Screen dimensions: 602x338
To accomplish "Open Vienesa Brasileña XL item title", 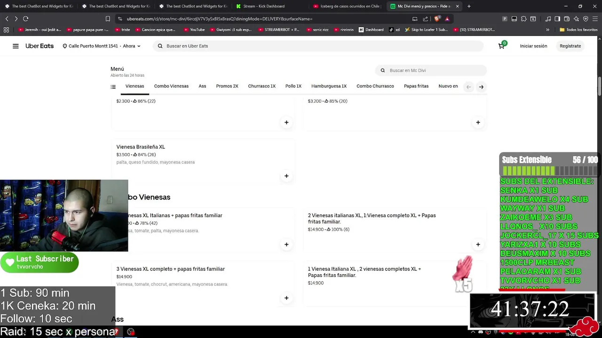I will pos(141,147).
